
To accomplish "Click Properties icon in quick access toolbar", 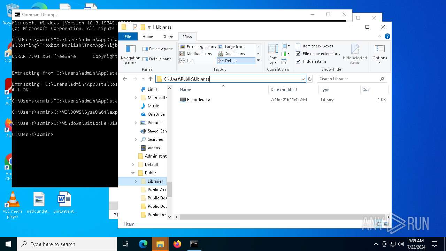I will point(135,27).
